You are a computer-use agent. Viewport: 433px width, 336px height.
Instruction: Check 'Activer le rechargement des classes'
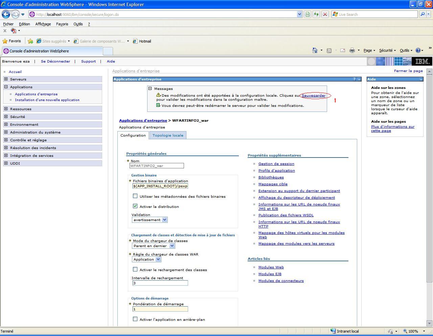coord(135,269)
